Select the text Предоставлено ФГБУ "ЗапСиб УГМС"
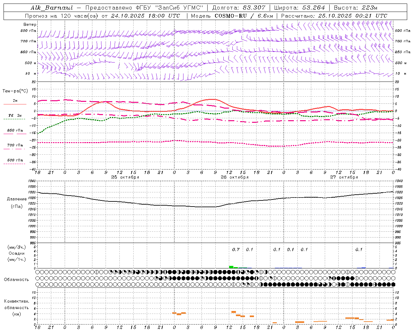The width and height of the screenshot is (412, 330). 145,8
